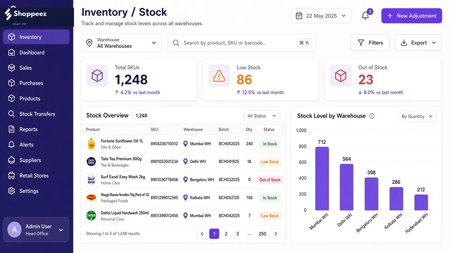
Task: Click the Filters button
Action: [x=370, y=43]
